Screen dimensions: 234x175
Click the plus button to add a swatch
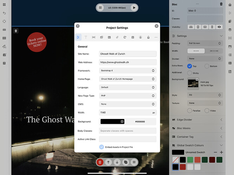pos(221,152)
